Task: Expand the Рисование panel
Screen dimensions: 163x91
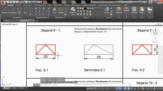Action: pyautogui.click(x=17, y=17)
